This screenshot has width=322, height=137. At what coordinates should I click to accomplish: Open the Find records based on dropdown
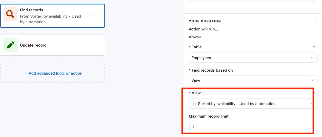tap(253, 80)
